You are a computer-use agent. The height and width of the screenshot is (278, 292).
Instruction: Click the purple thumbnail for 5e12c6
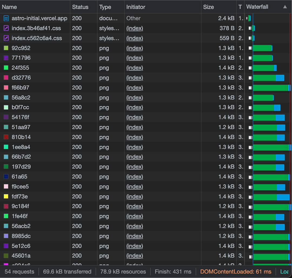pyautogui.click(x=6, y=246)
